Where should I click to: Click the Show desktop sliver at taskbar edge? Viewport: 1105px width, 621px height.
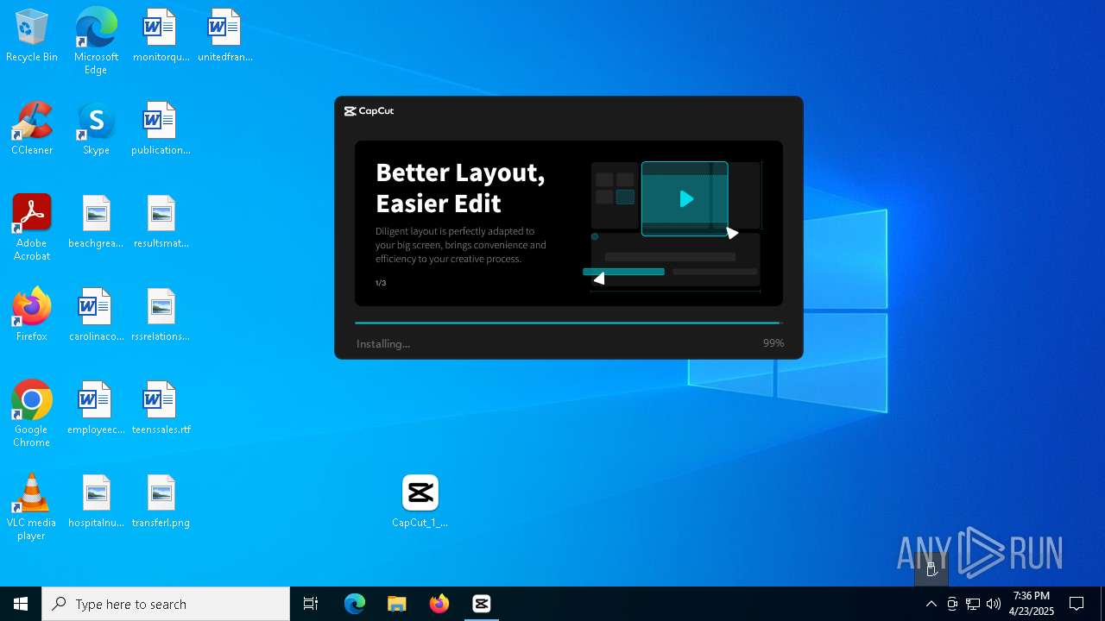[x=1102, y=604]
